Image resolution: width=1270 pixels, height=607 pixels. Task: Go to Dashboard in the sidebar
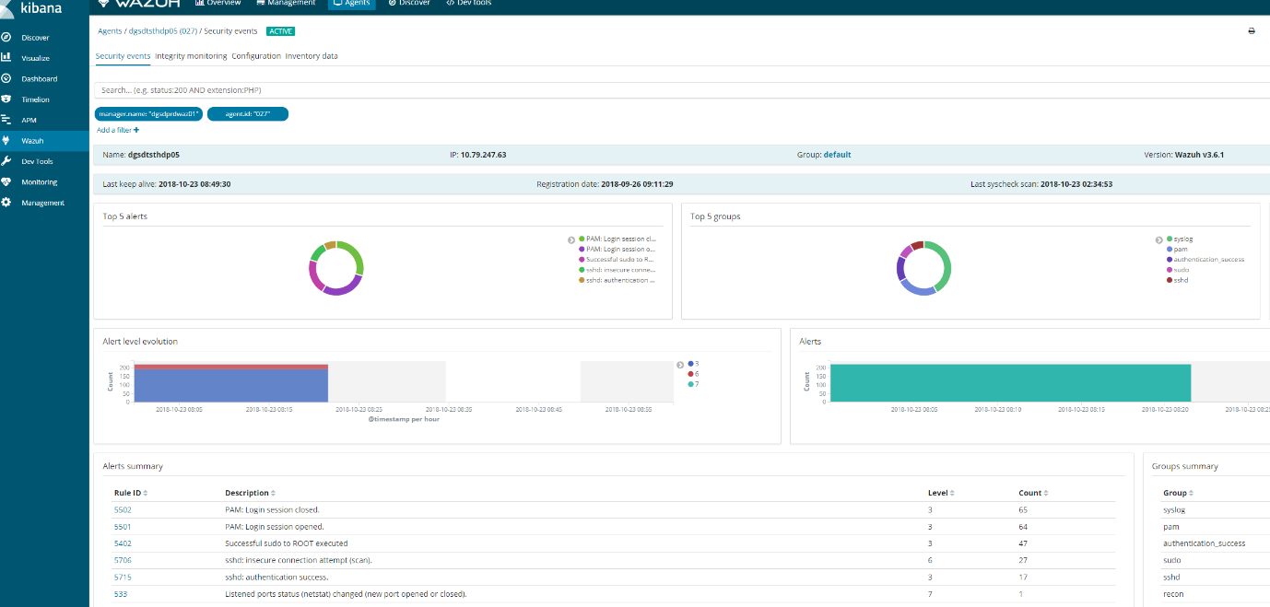[39, 79]
